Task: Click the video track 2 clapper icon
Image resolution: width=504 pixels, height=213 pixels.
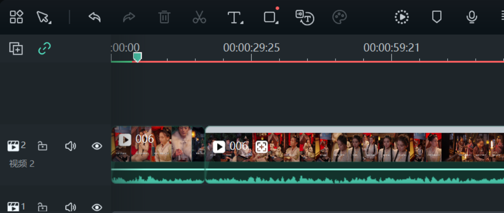Action: 13,146
